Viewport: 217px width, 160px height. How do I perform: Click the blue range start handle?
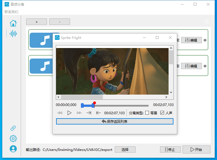coord(82,105)
